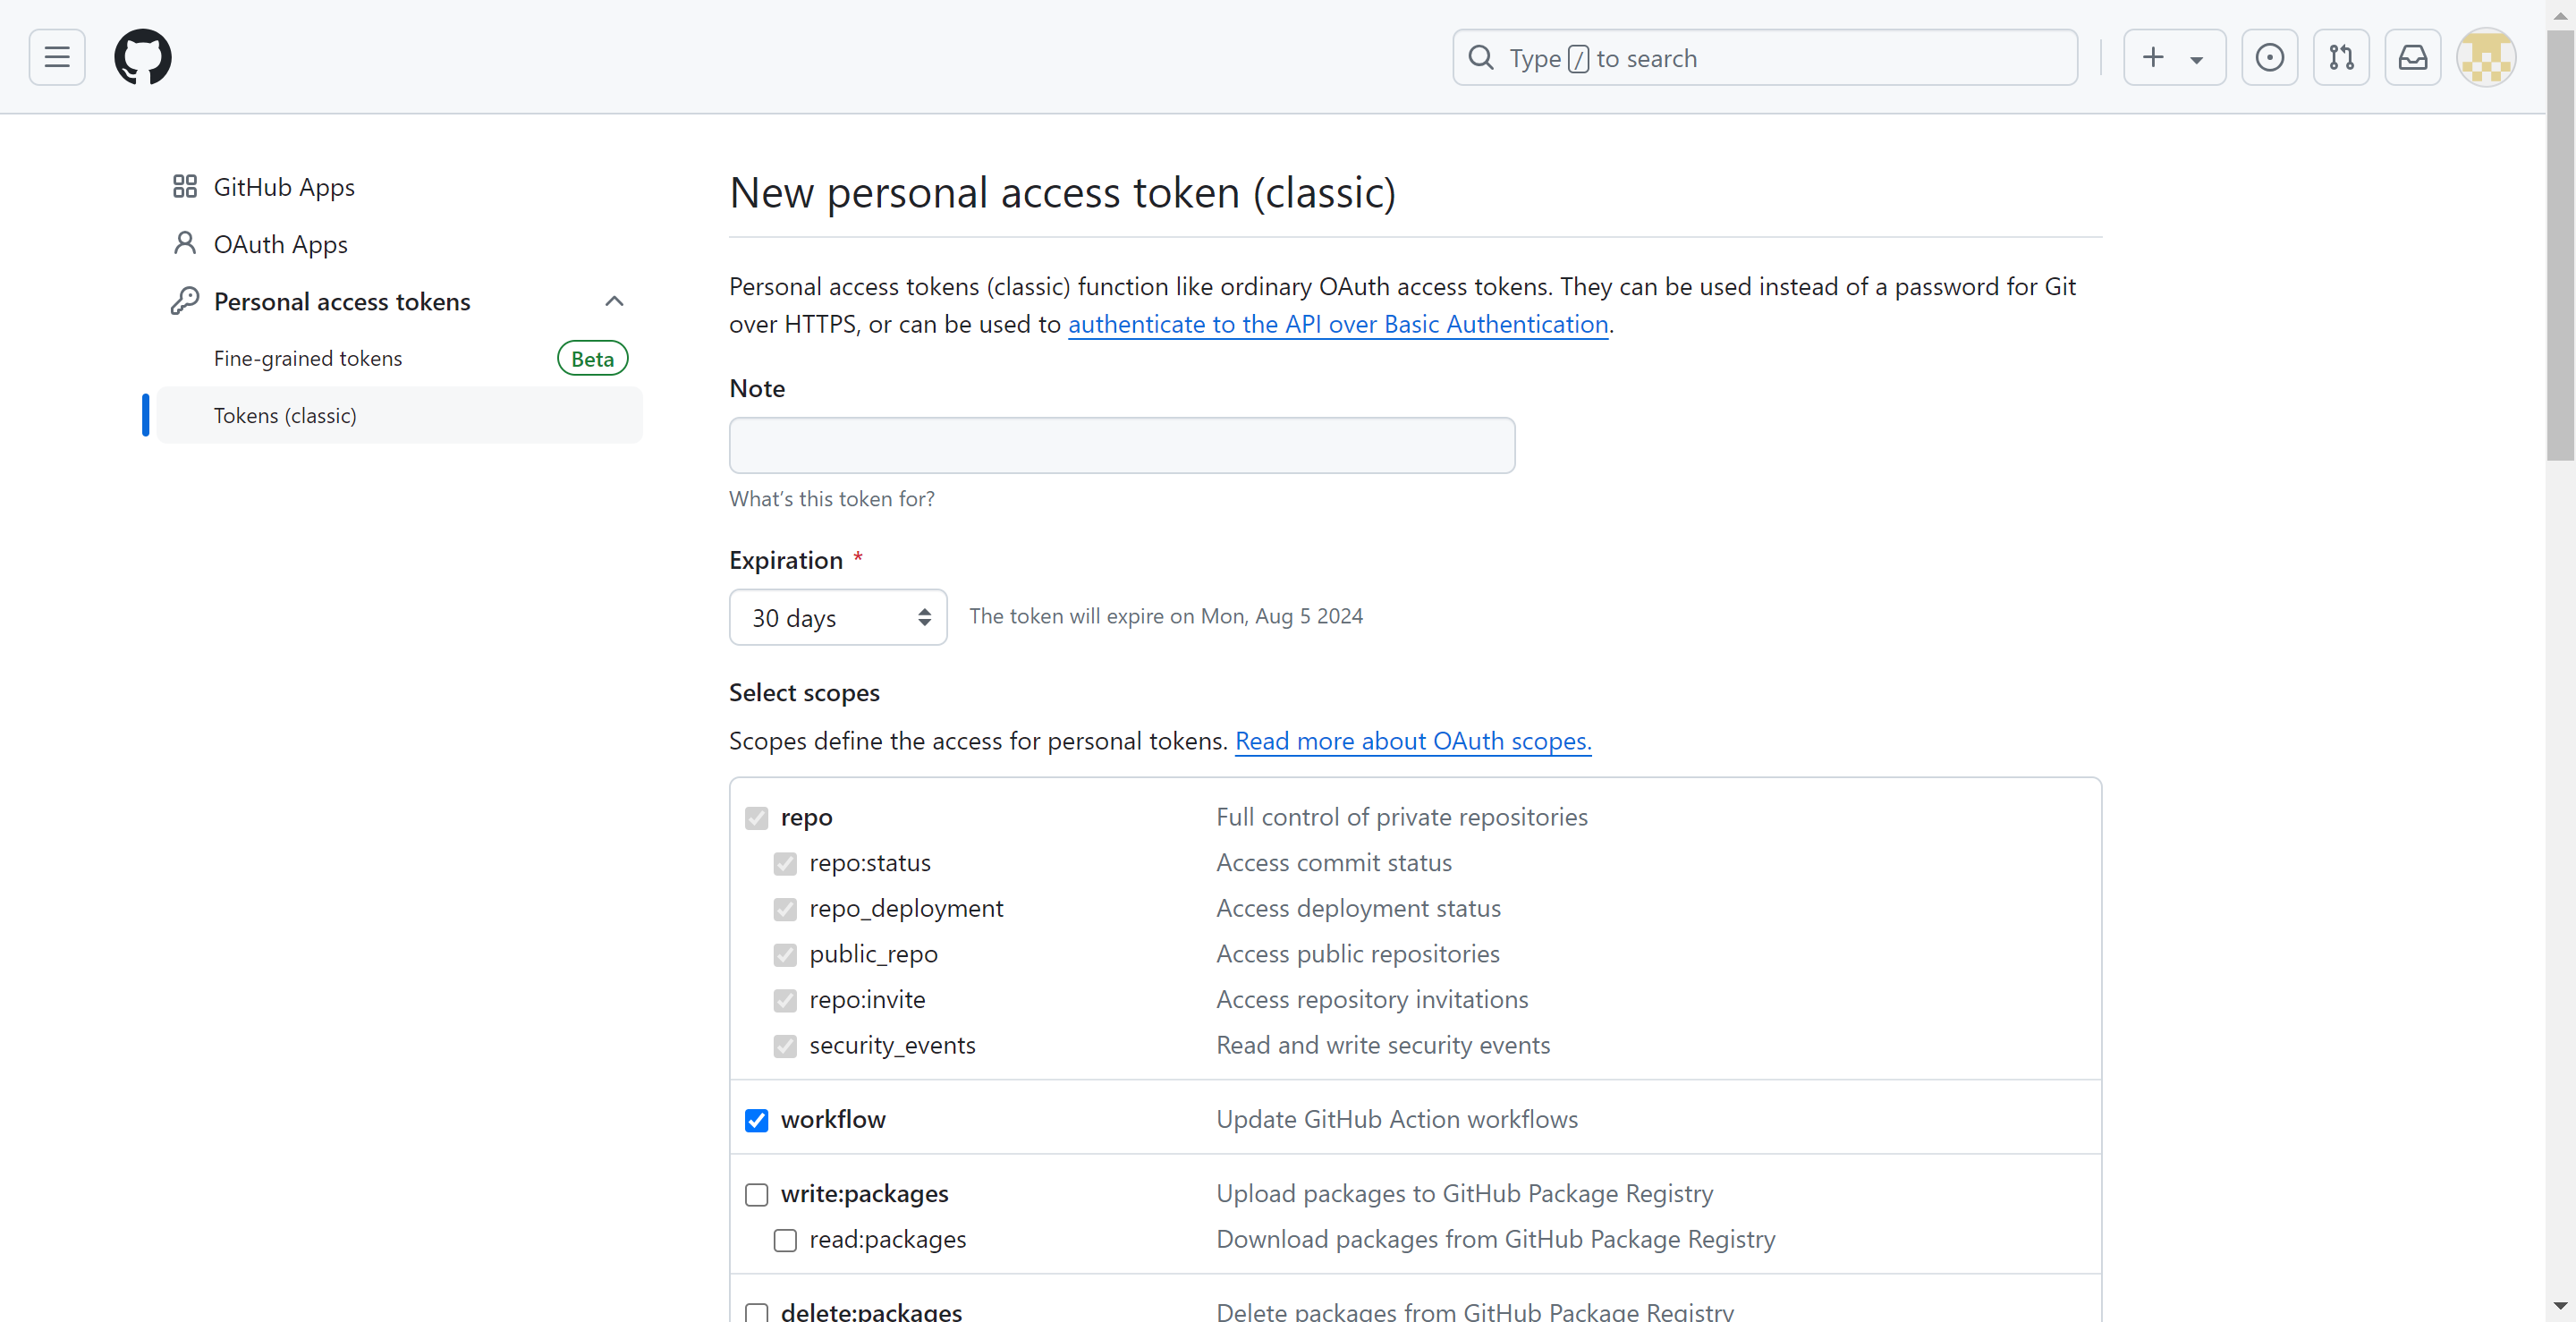Open Read more about OAuth scopes link
Image resolution: width=2576 pixels, height=1322 pixels.
(1412, 741)
